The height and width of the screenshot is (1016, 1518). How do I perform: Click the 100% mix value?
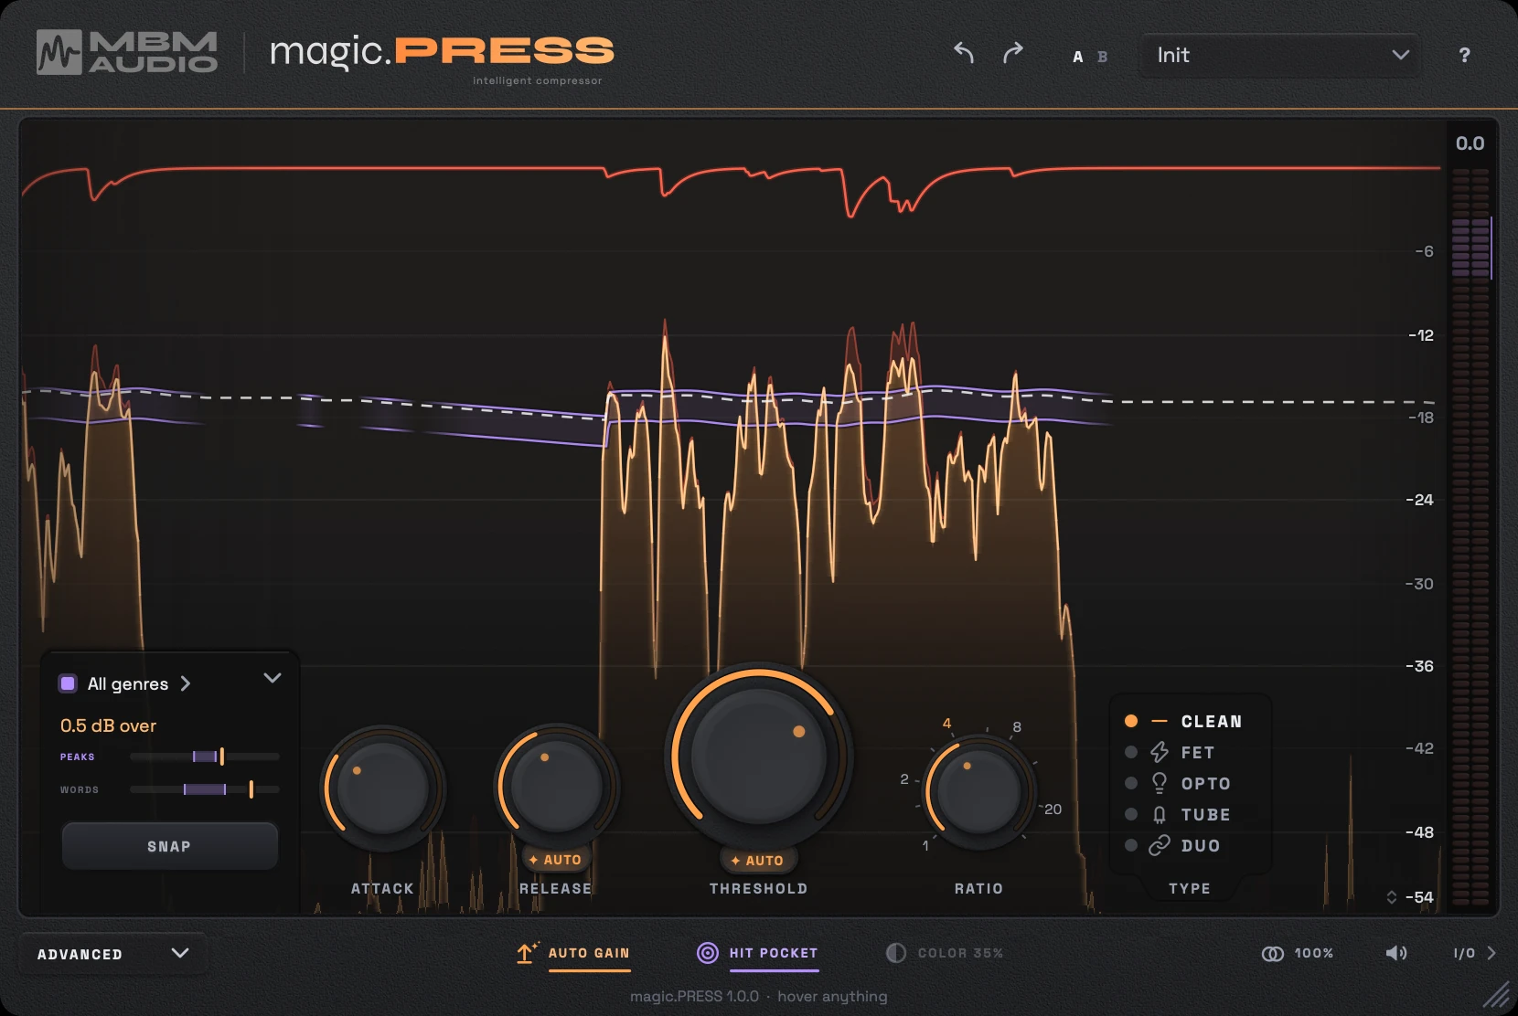pos(1313,953)
